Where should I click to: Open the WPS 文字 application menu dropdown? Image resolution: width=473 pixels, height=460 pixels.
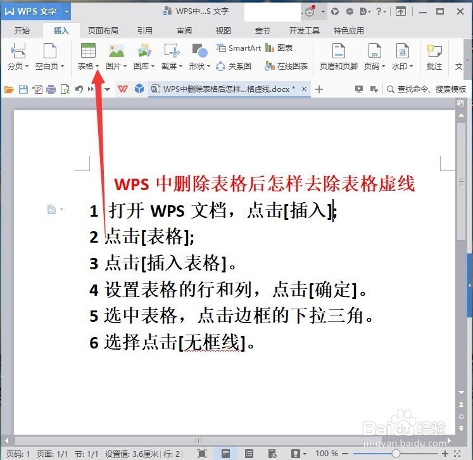[x=66, y=12]
